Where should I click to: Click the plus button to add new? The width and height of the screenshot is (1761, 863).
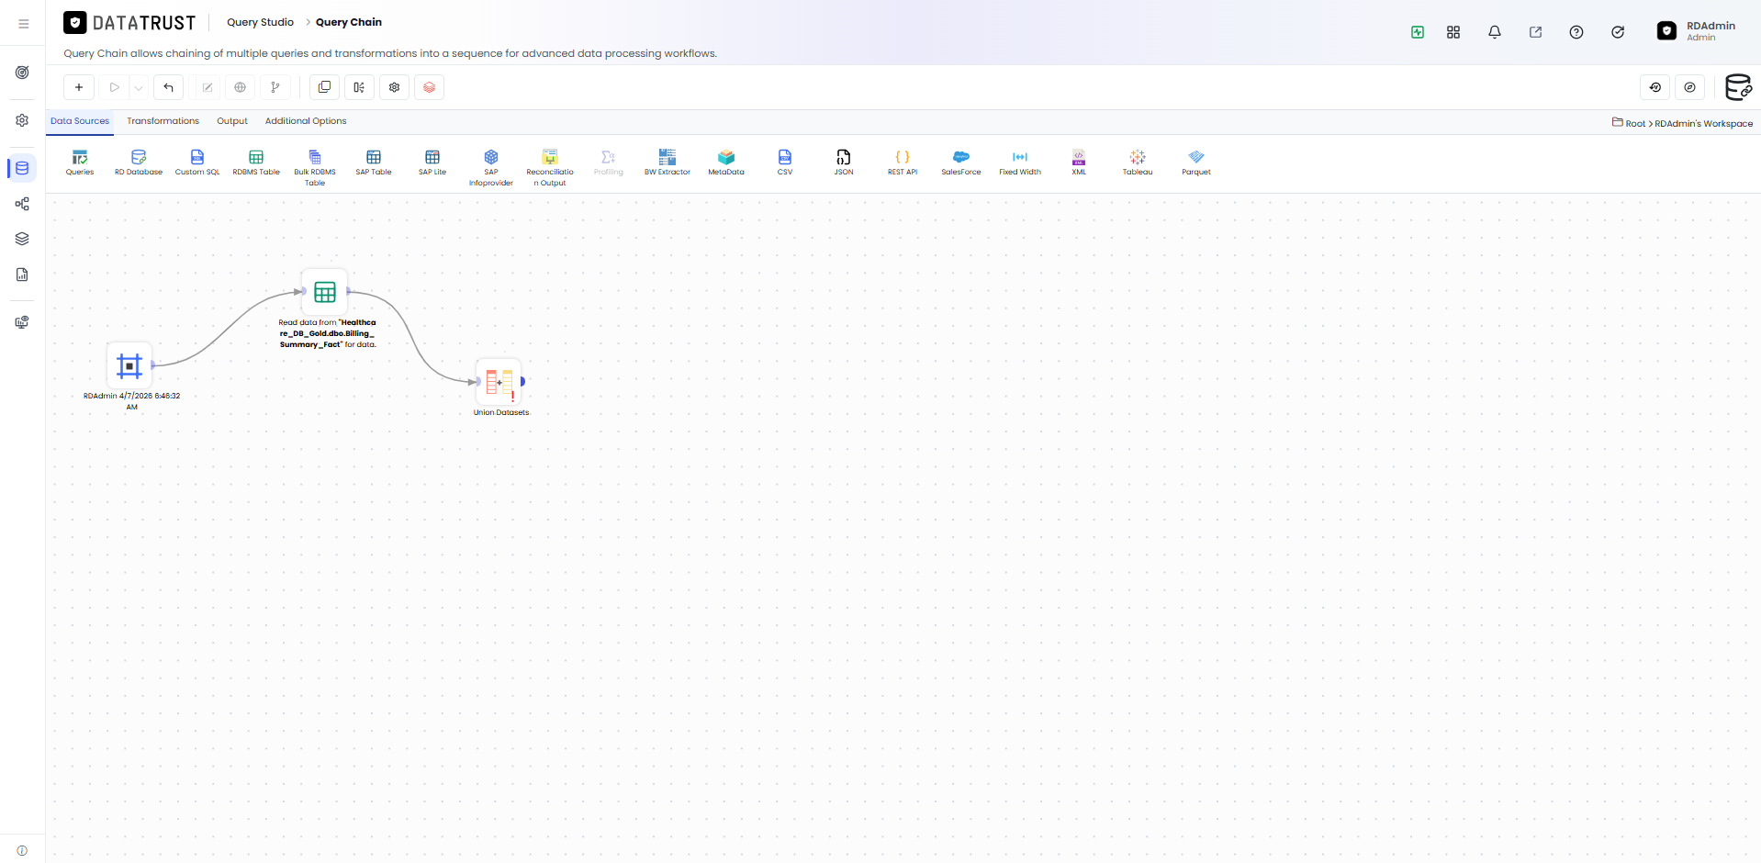point(79,87)
